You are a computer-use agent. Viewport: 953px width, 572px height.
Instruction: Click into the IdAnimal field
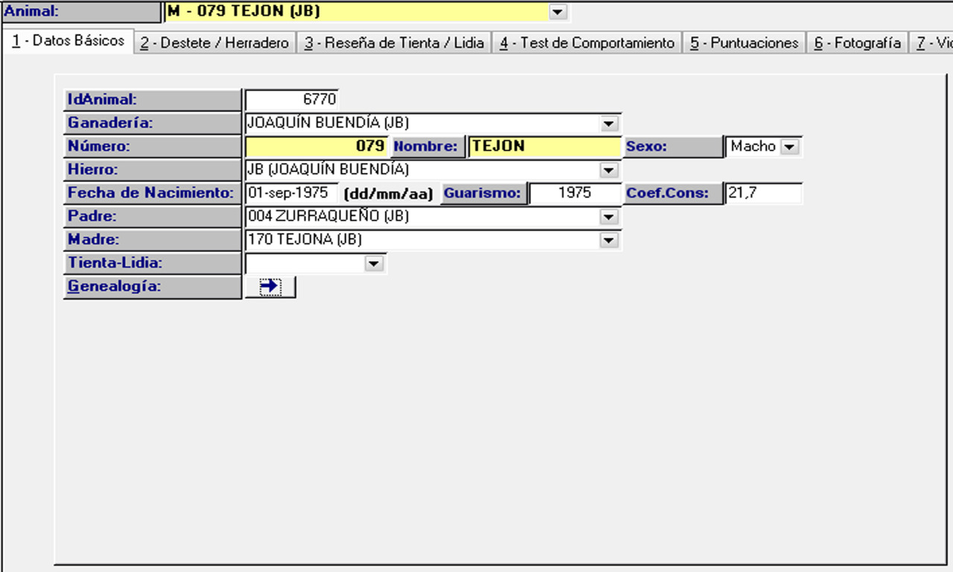point(292,99)
